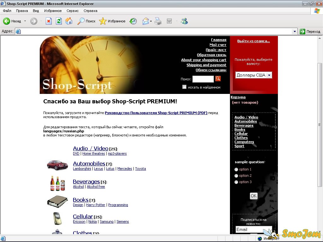Open the Прайс-лист link
This screenshot has height=242, width=323.
[x=216, y=50]
